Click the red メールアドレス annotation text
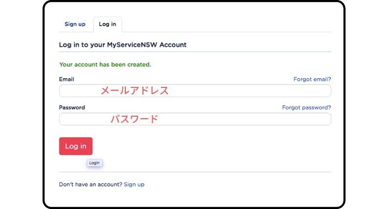The width and height of the screenshot is (372, 209). coord(135,91)
